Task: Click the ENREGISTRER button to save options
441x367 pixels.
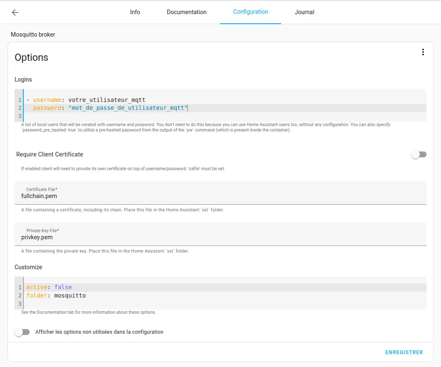Action: pyautogui.click(x=404, y=352)
